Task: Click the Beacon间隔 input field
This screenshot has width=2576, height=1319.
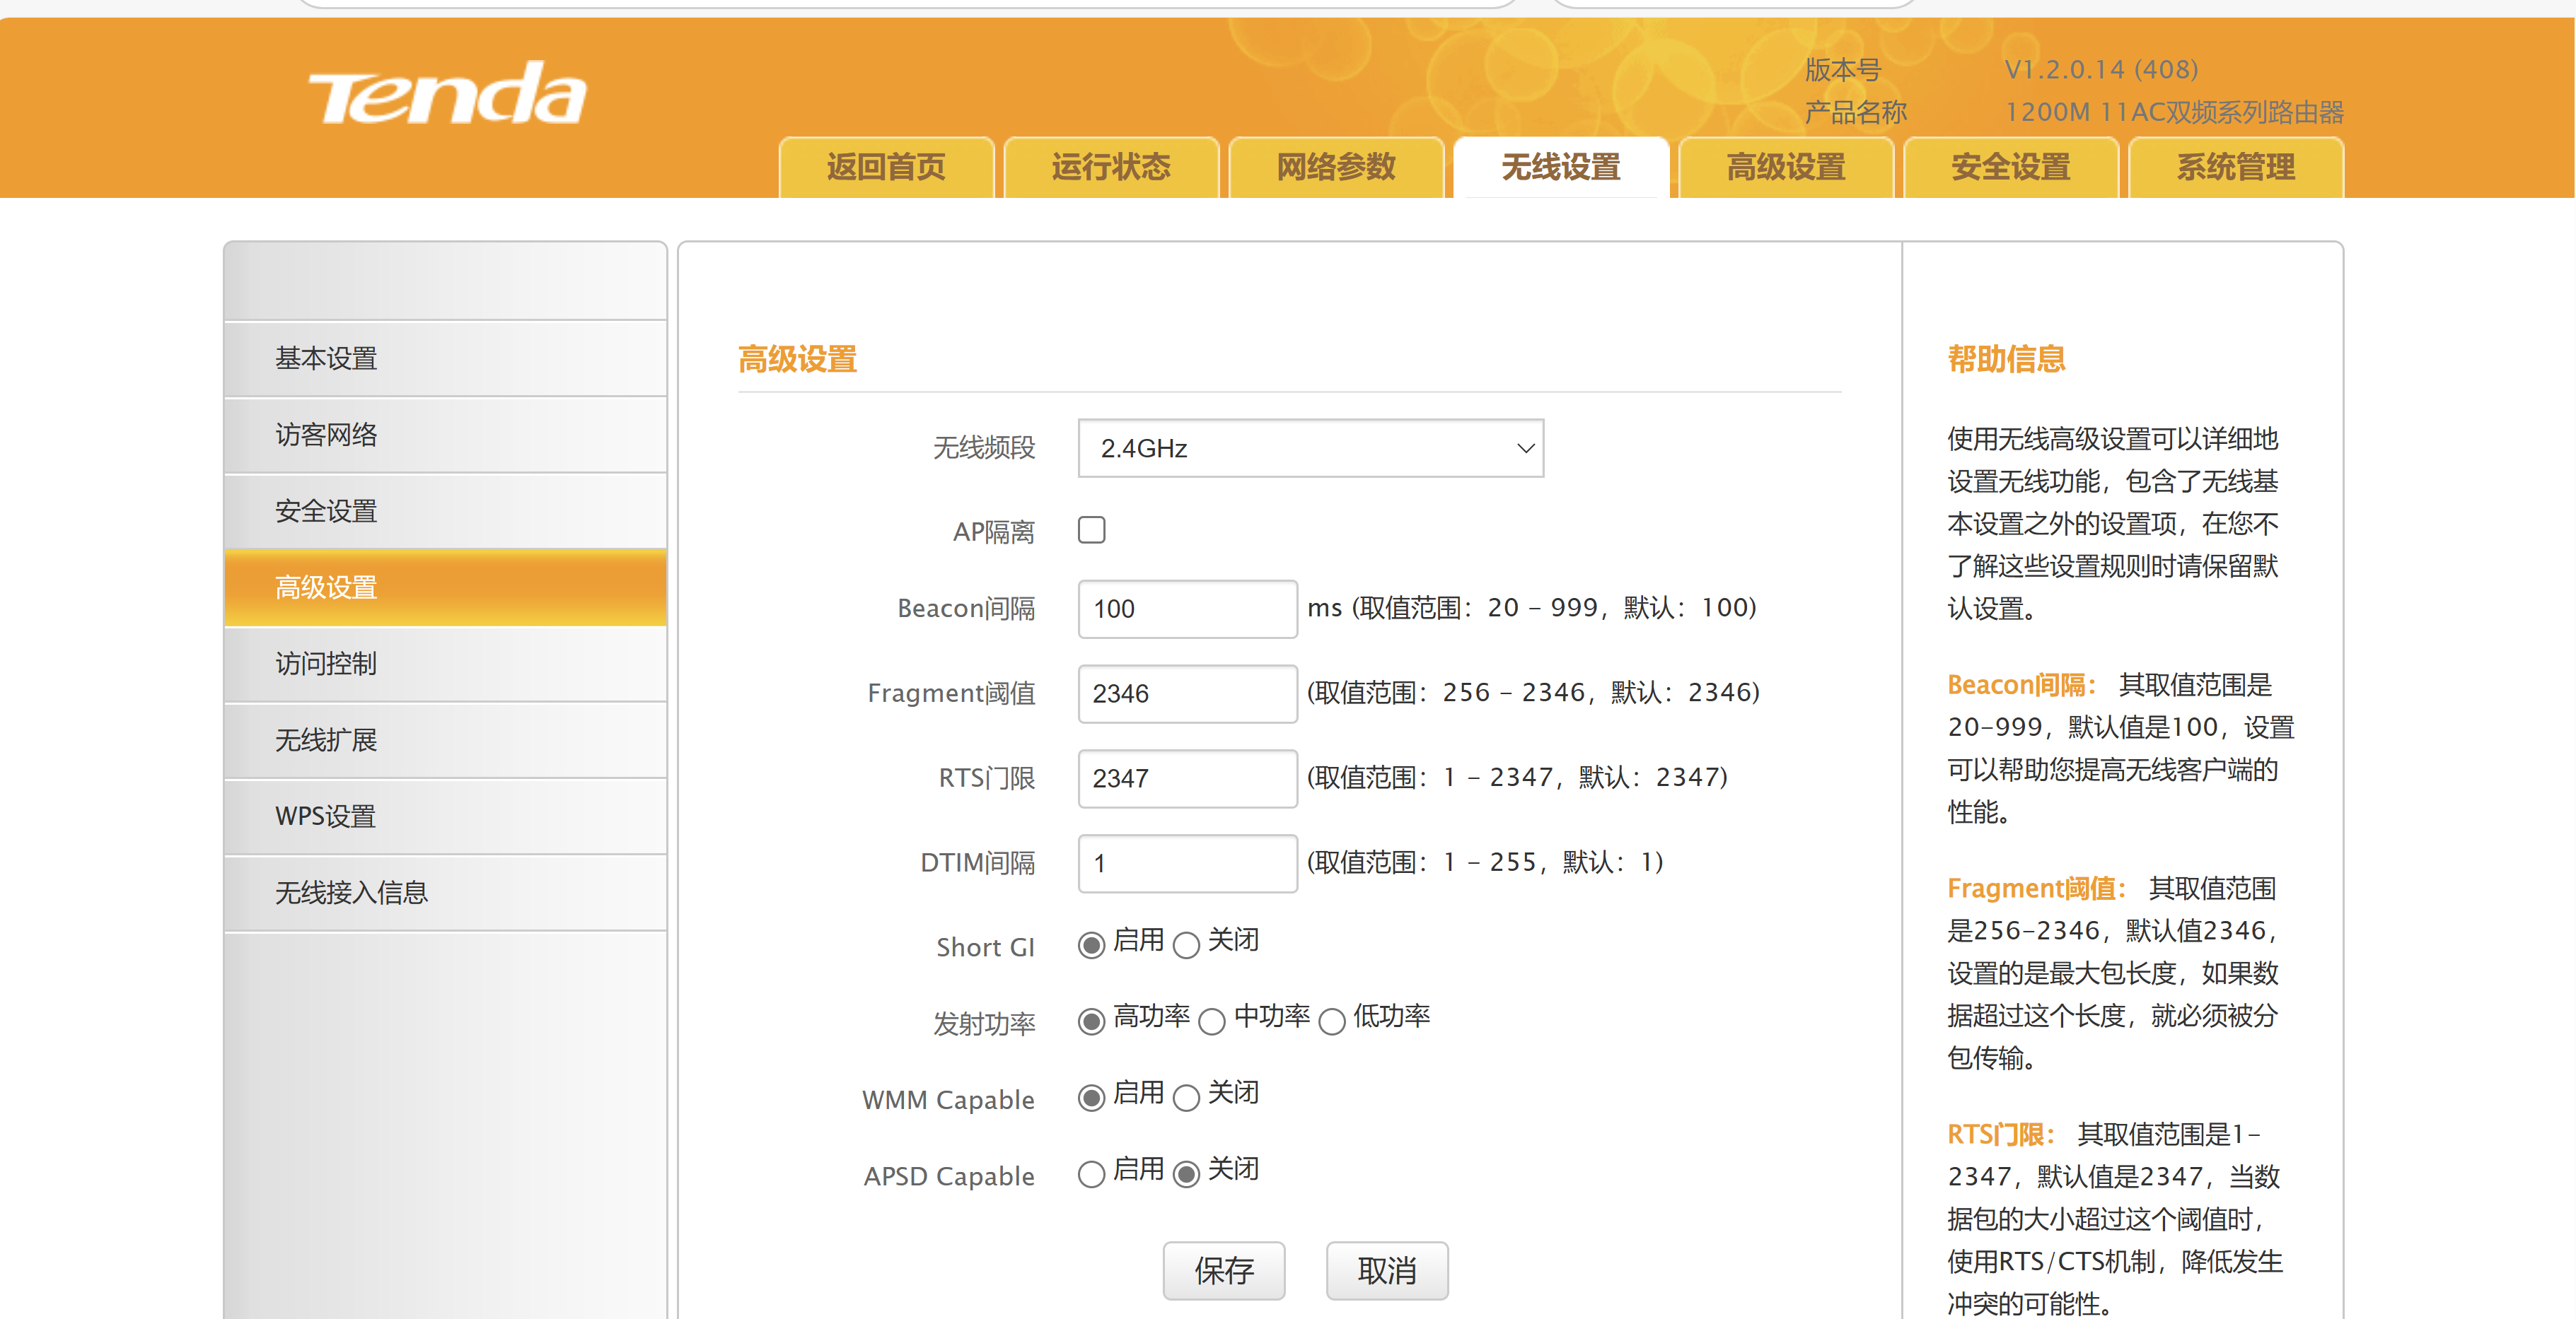Action: [1187, 609]
